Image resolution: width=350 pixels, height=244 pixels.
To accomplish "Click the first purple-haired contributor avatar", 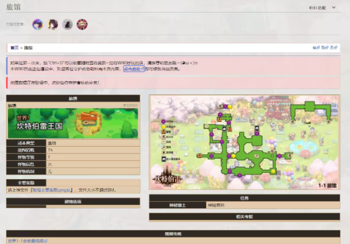I will (38, 24).
